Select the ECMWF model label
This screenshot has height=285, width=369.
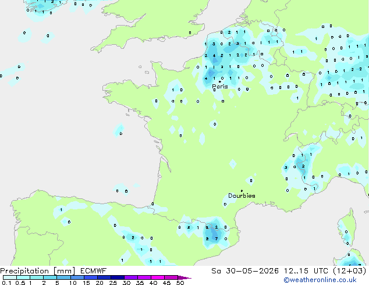point(94,271)
